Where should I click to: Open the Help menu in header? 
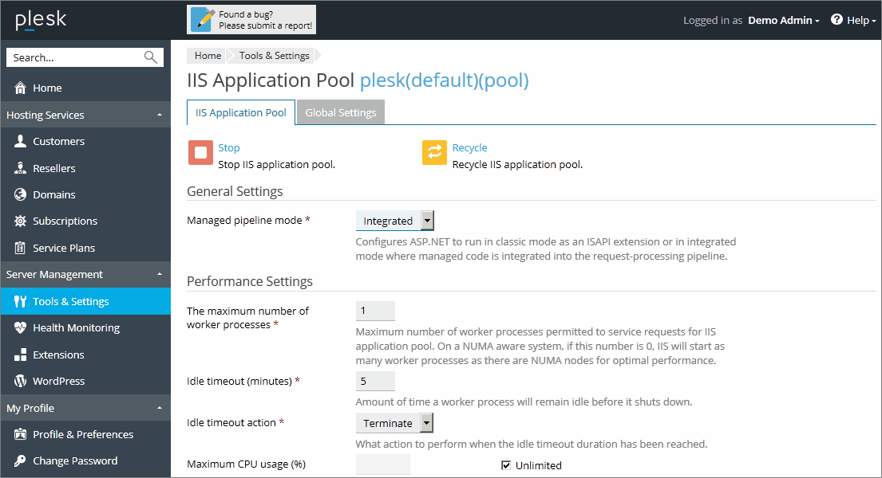point(853,21)
